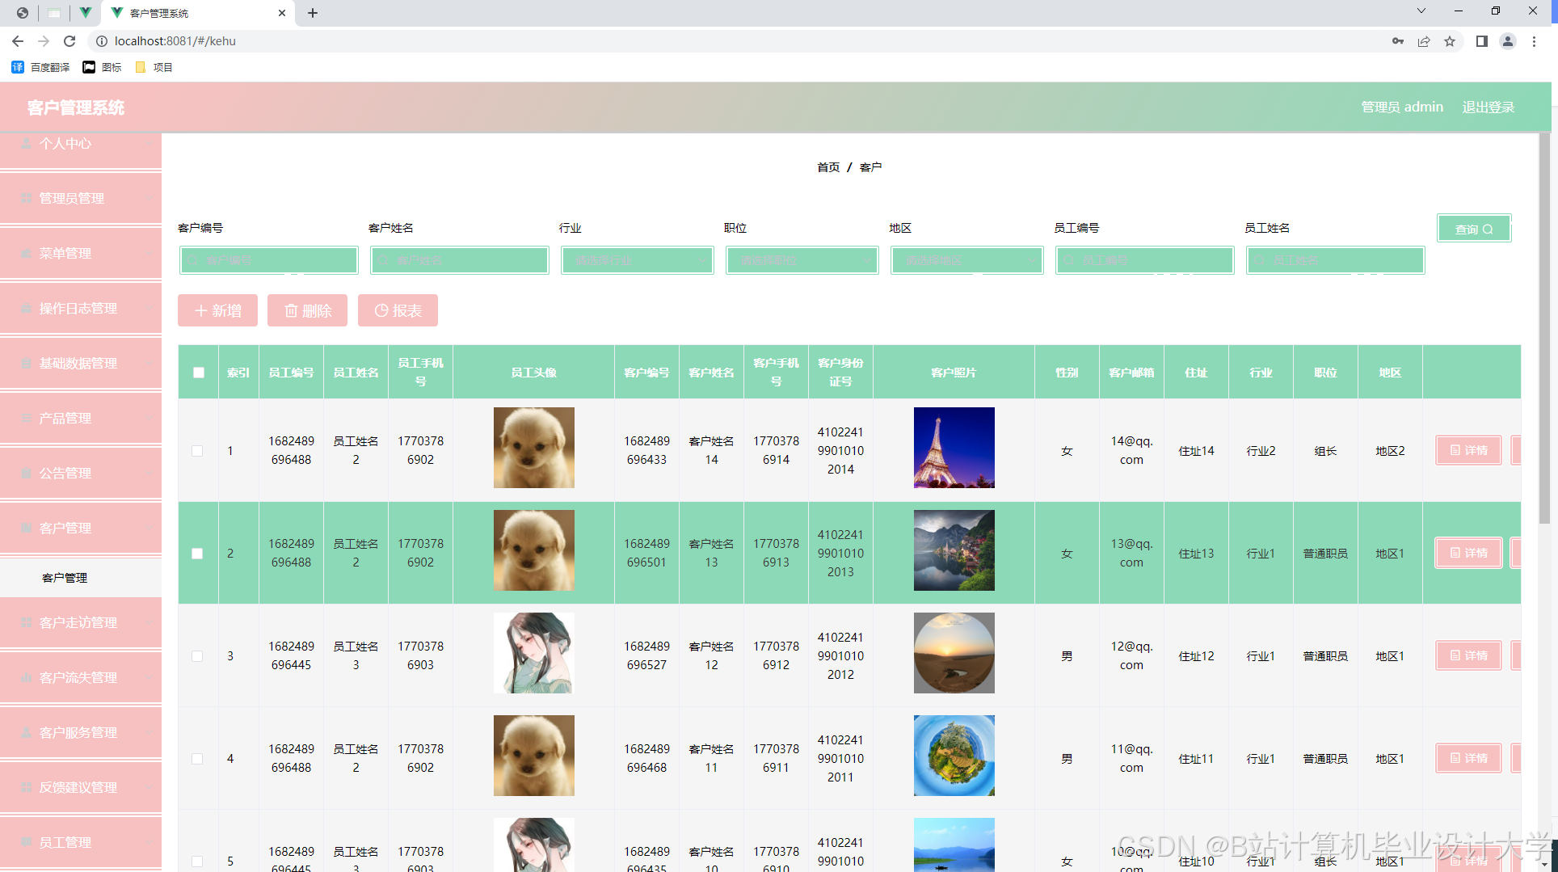Open the 客户走访管理 menu
The width and height of the screenshot is (1558, 872).
[81, 623]
